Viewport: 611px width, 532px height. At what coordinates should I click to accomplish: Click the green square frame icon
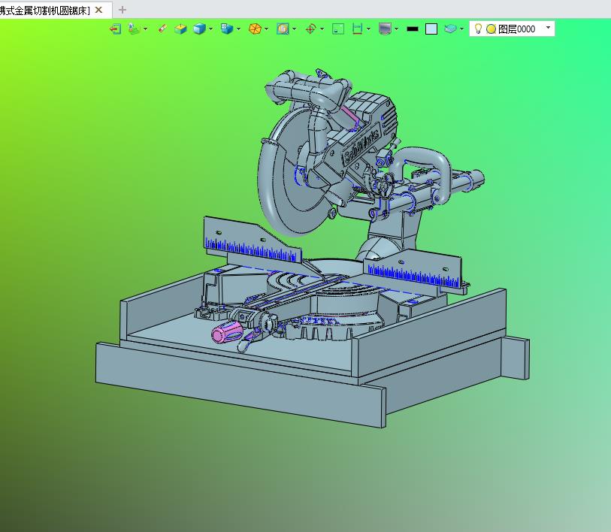pyautogui.click(x=338, y=29)
